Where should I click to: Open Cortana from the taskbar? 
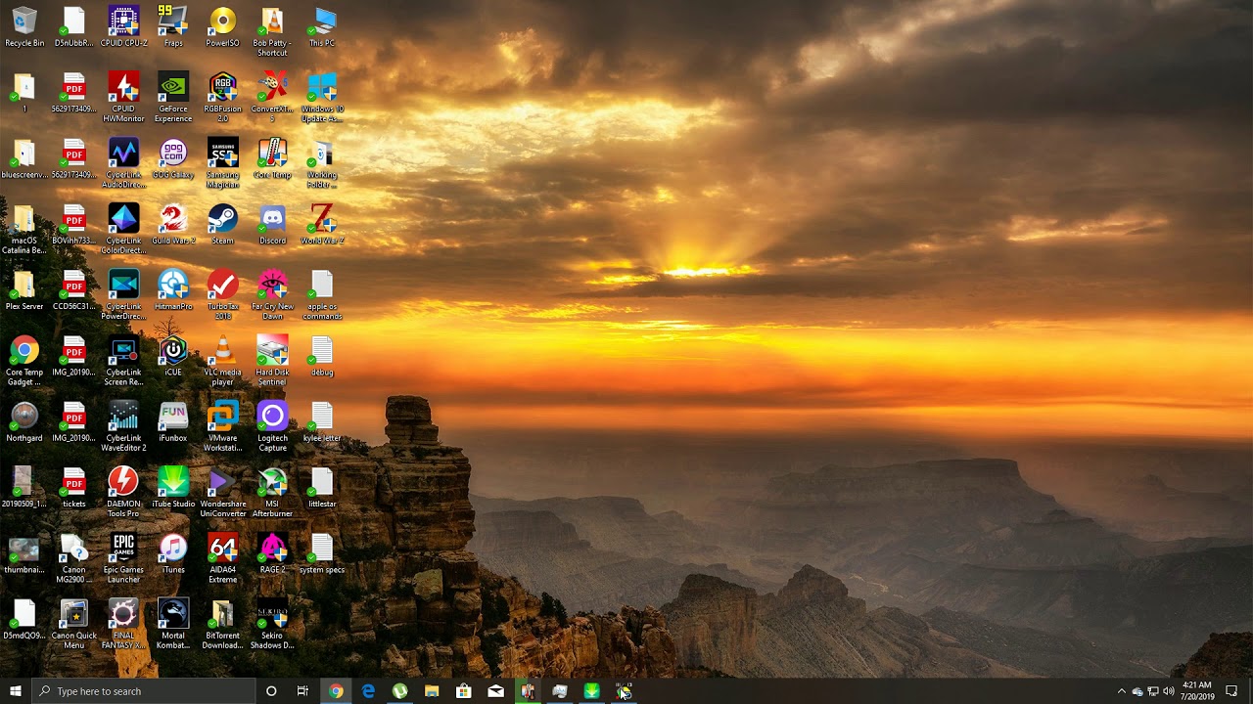(271, 691)
